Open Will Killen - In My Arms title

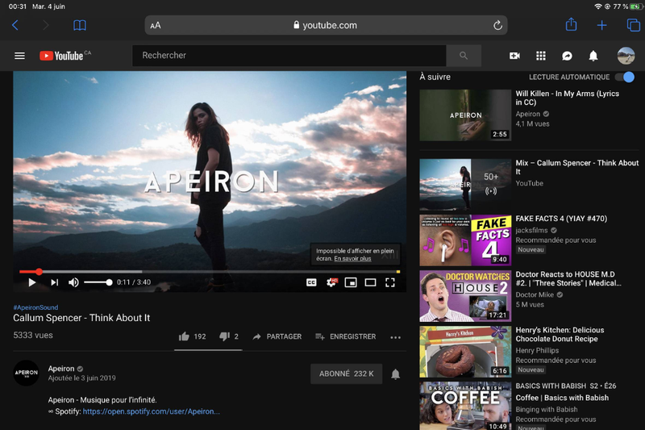[568, 98]
